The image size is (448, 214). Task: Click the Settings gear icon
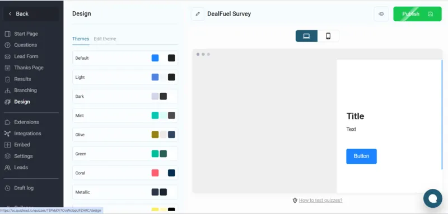(x=8, y=156)
